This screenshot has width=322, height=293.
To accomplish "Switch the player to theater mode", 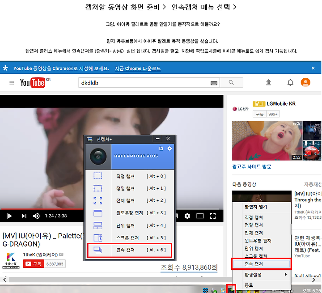I will point(200,216).
